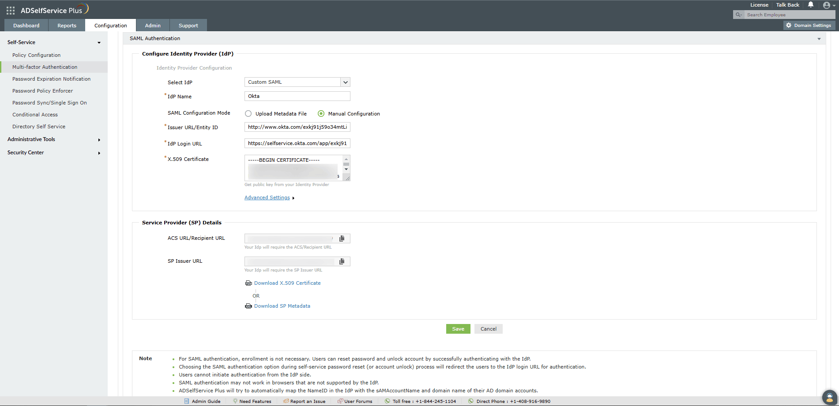839x406 pixels.
Task: Collapse the SAML Authentication panel arrow
Action: tap(819, 39)
